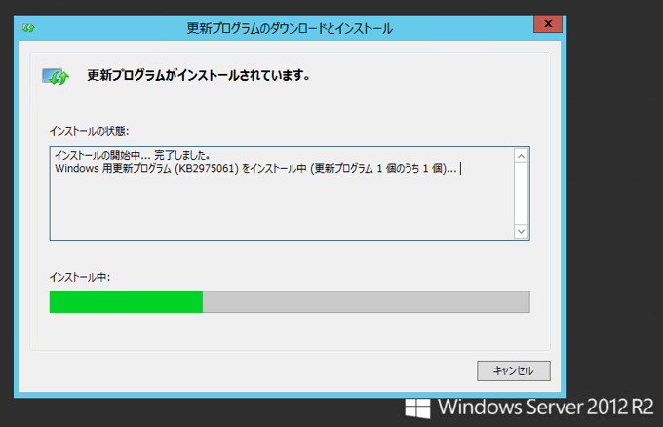Click the dialog title 更新プログラムのダウンロードとインストール
The image size is (663, 427).
tap(290, 28)
